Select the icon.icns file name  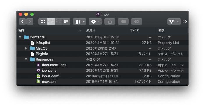(x=49, y=71)
